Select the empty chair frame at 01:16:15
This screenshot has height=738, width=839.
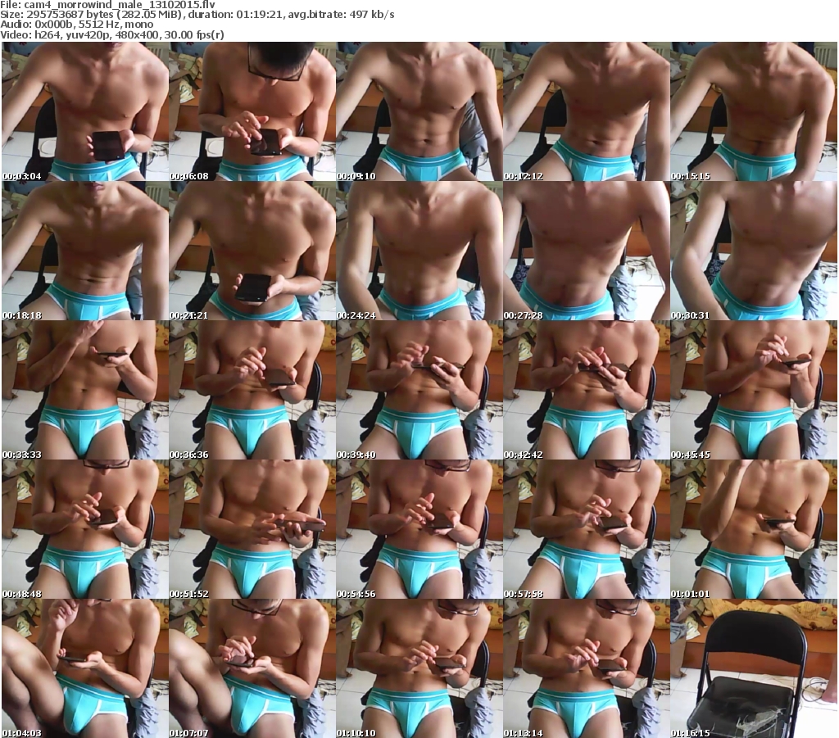point(754,668)
